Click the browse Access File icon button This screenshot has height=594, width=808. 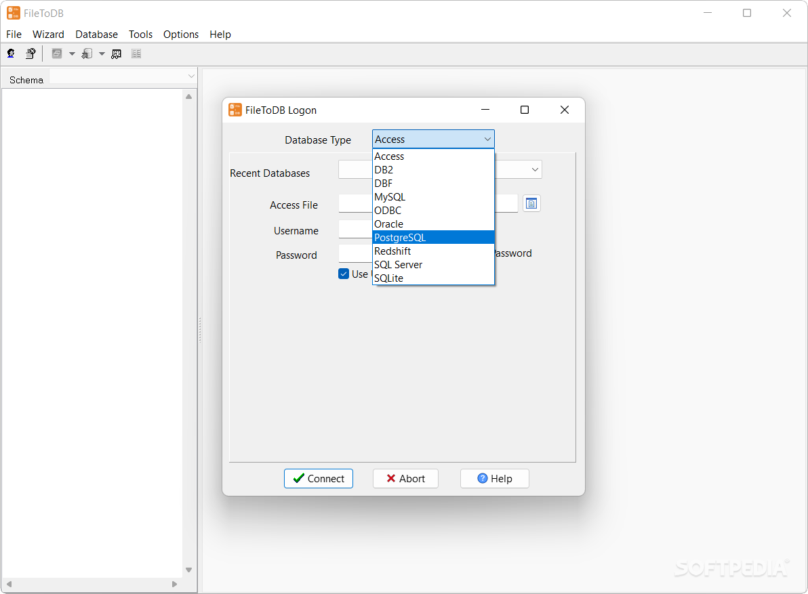531,203
